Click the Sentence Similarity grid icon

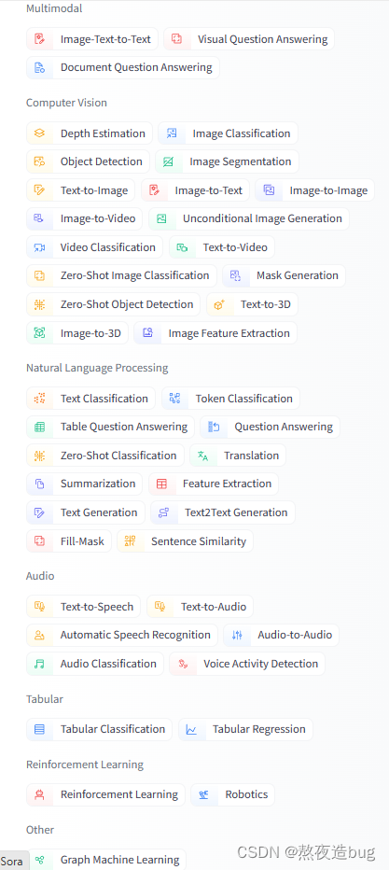(x=131, y=541)
